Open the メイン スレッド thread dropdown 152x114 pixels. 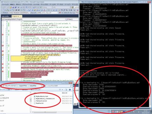tap(48, 13)
